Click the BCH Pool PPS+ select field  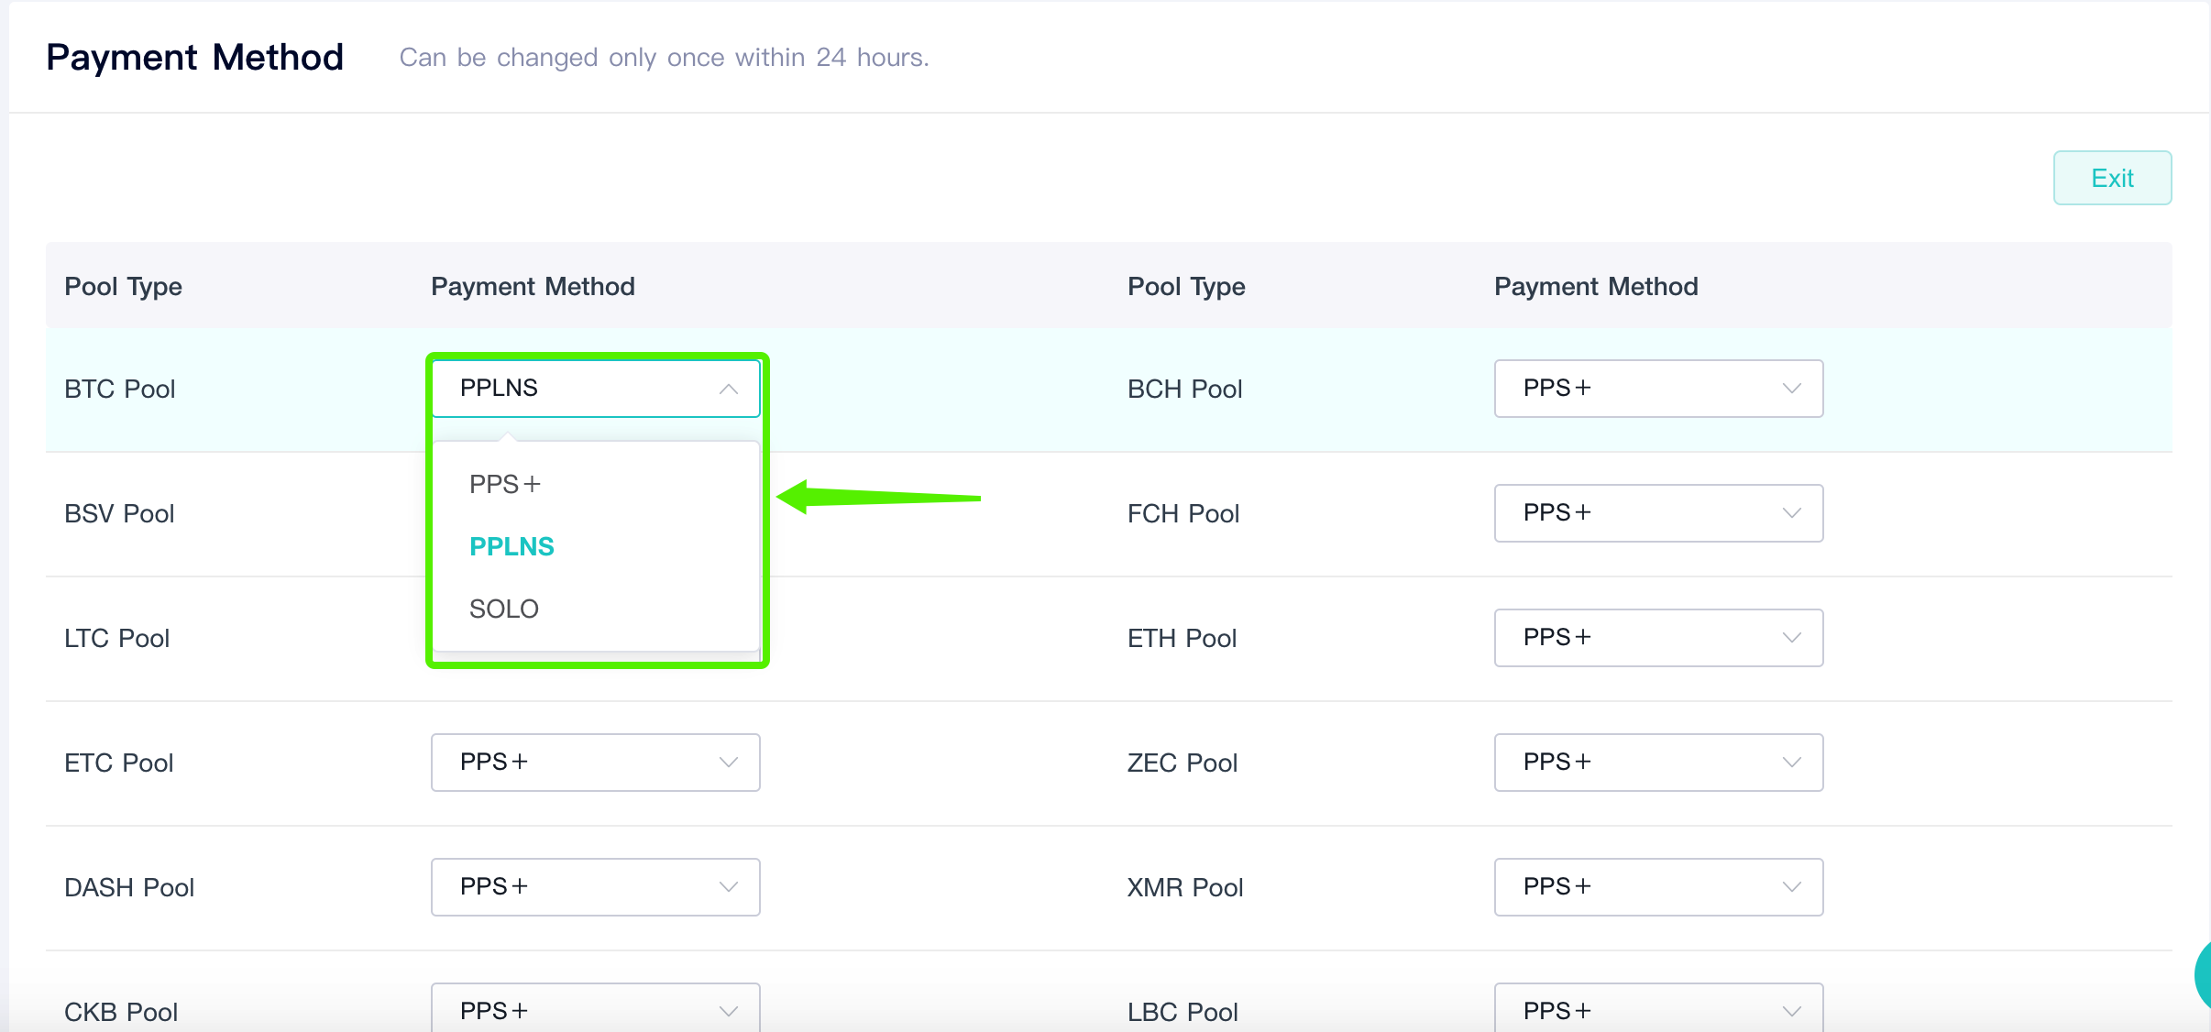pyautogui.click(x=1659, y=389)
